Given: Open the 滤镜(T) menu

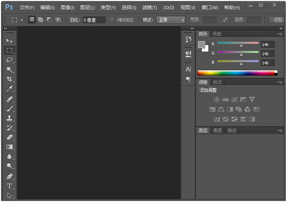Looking at the screenshot, I should 149,8.
